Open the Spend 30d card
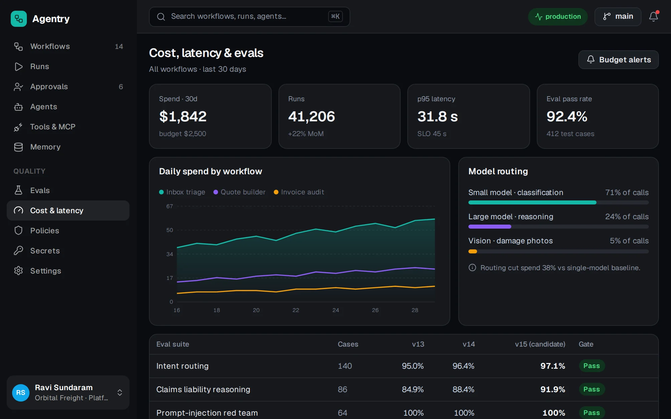The width and height of the screenshot is (671, 419). coord(210,116)
